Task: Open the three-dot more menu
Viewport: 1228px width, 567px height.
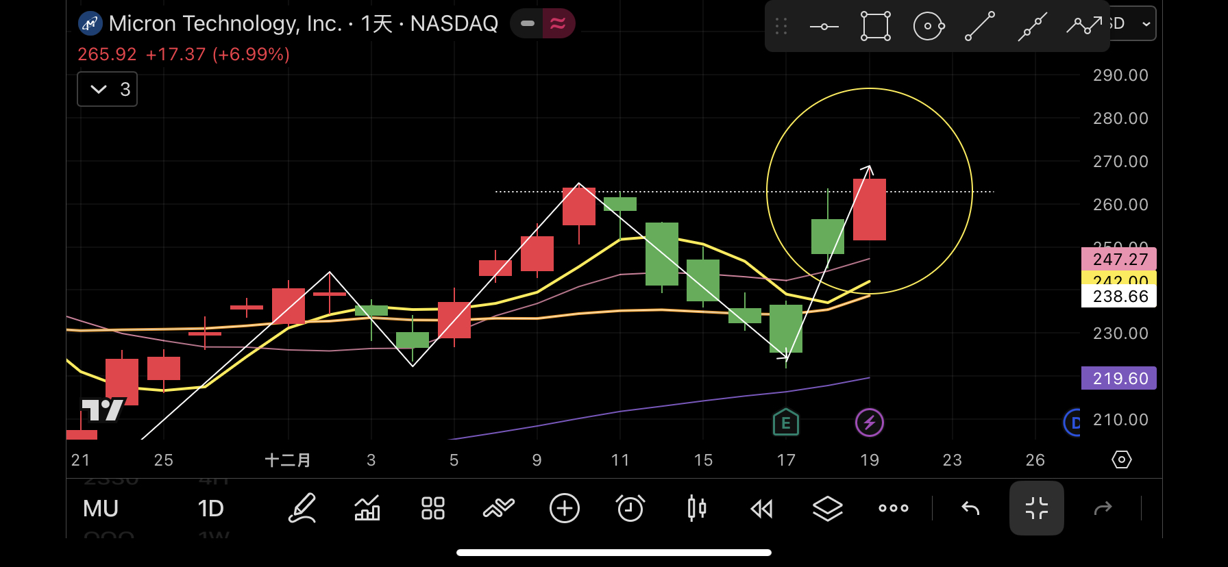Action: pos(894,509)
